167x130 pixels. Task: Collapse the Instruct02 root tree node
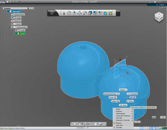[5, 11]
